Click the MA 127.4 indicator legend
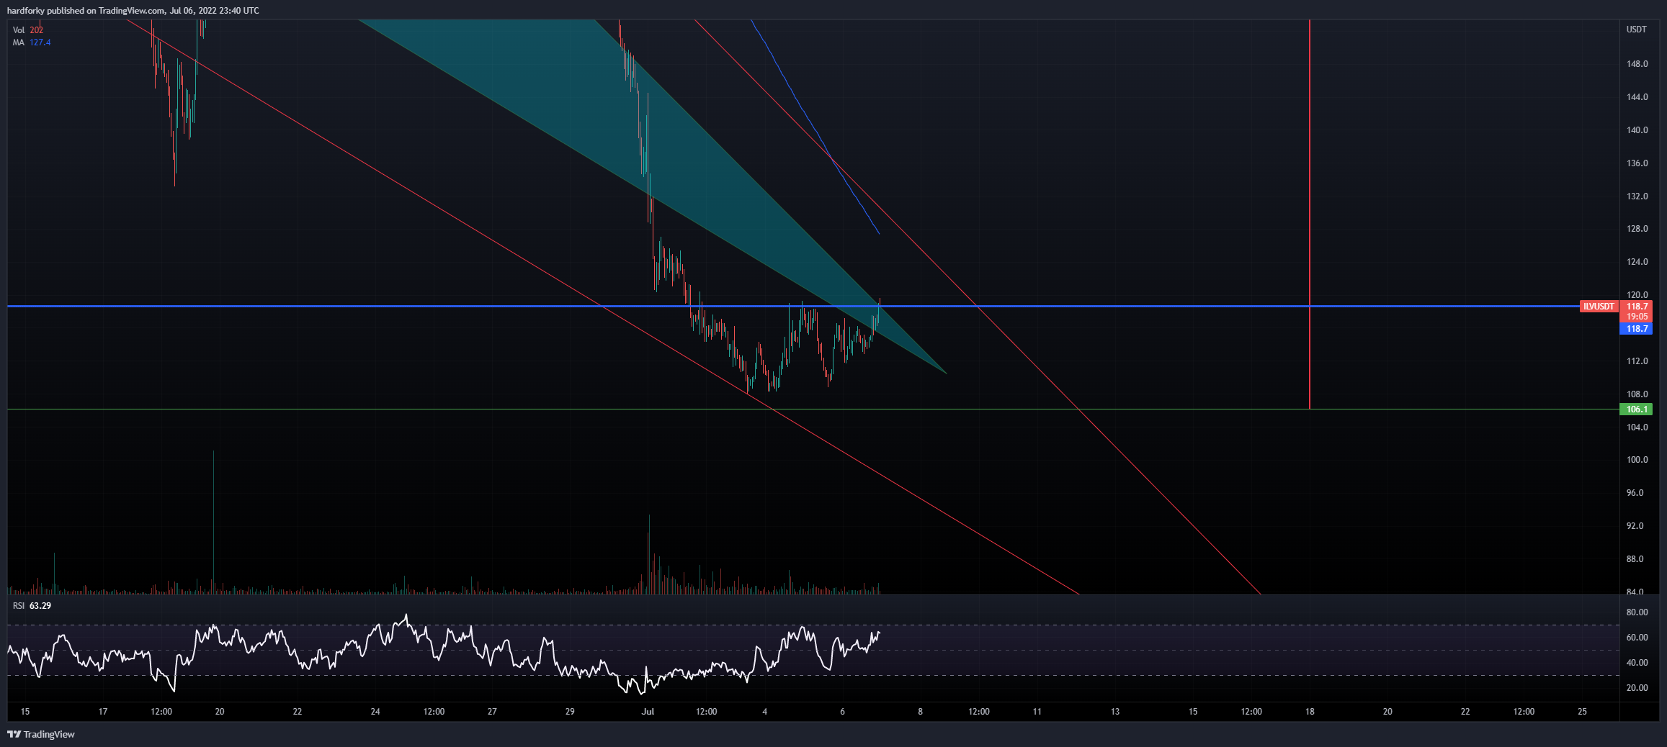Screen dimensions: 1667x747 pos(32,42)
